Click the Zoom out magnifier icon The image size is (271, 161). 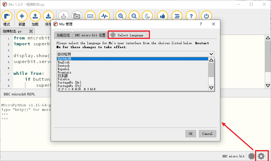(134, 16)
